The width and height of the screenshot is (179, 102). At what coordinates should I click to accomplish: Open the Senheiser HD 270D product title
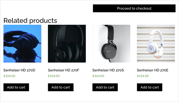[x=19, y=70]
